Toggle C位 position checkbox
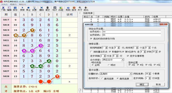 146,65
